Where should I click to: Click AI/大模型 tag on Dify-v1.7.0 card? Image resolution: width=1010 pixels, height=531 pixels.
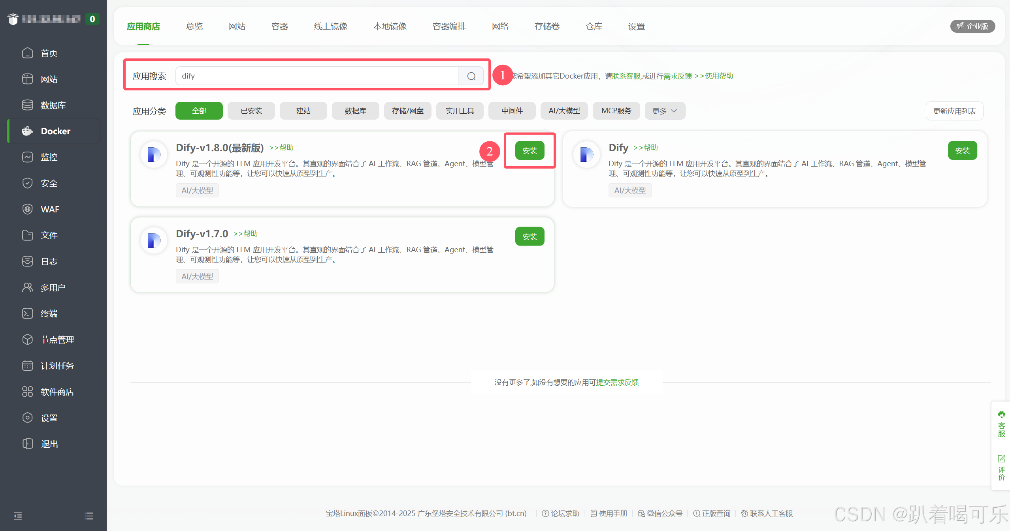(197, 276)
